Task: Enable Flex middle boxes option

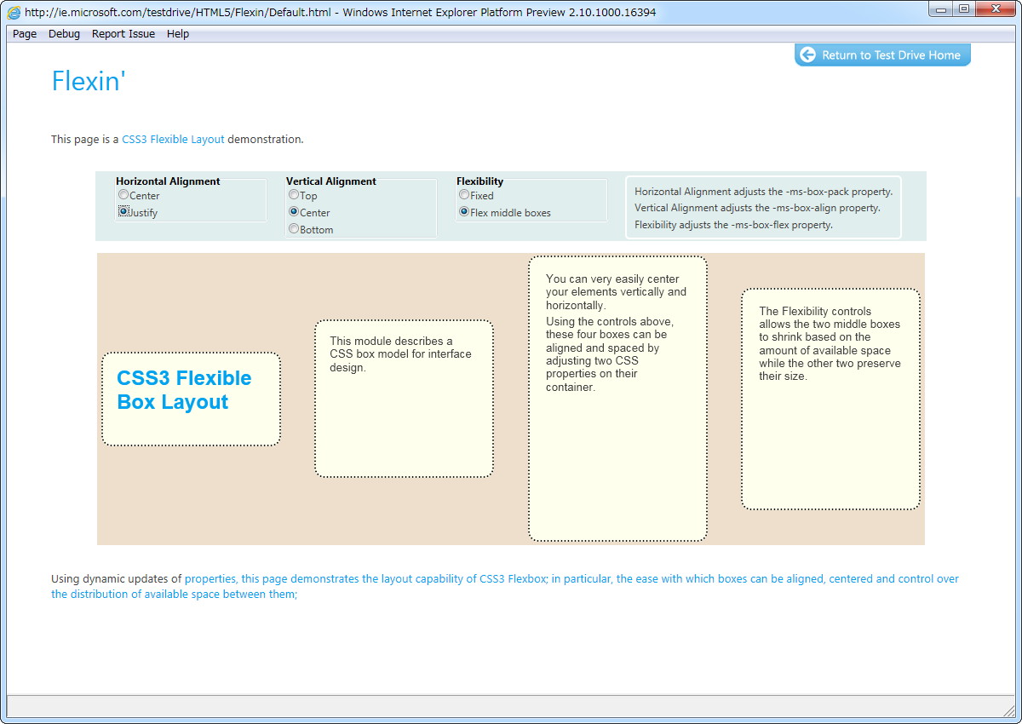Action: click(464, 211)
